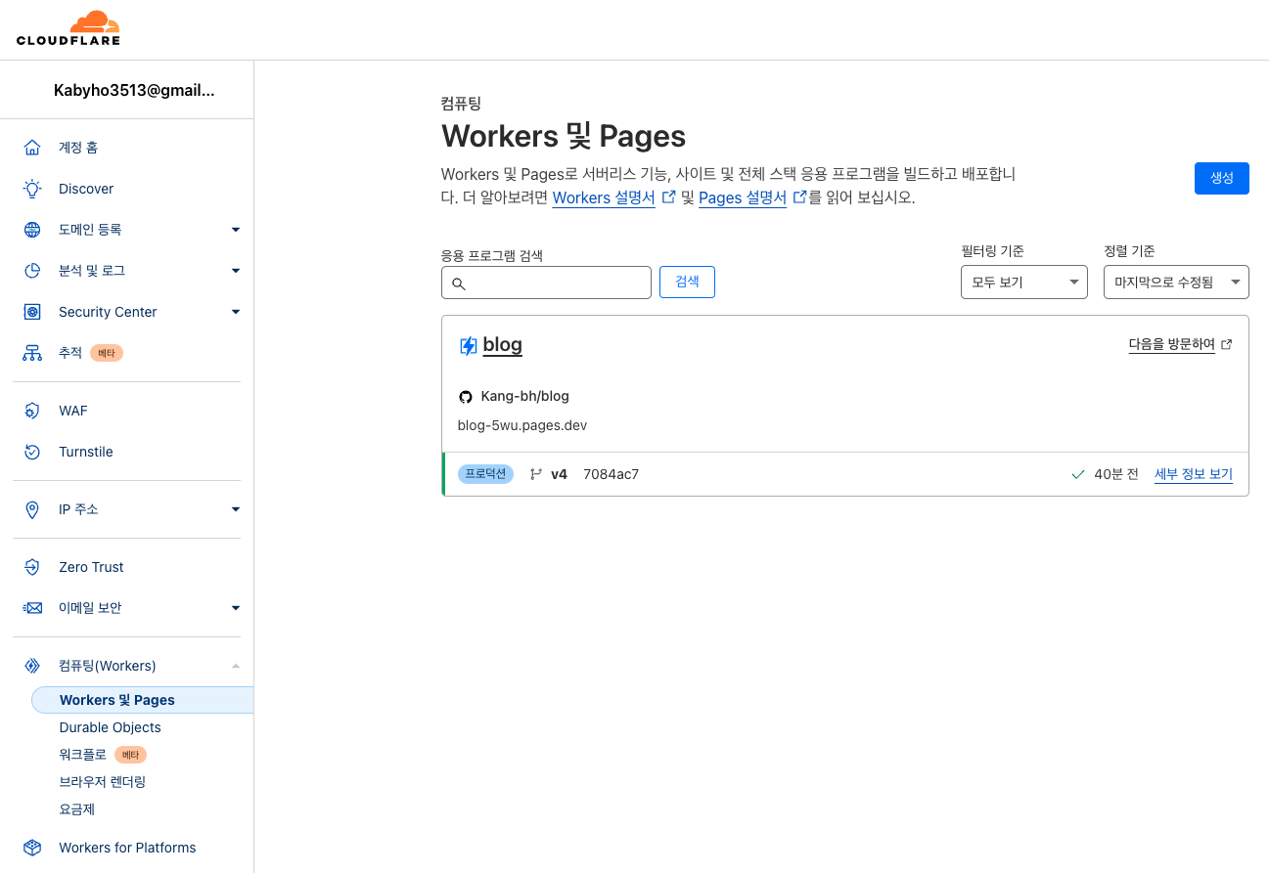Collapse the 컴퓨팅(Workers) section

coord(235,666)
